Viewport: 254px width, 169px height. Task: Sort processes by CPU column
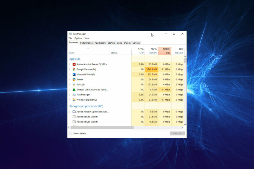point(138,51)
